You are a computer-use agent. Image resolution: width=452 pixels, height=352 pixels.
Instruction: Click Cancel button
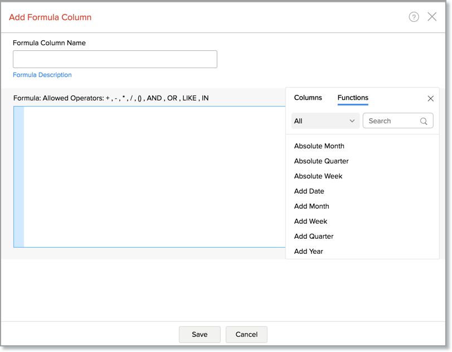(x=246, y=334)
